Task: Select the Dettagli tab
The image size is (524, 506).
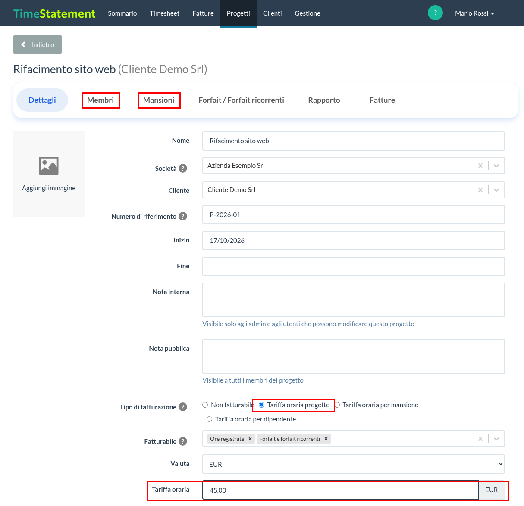Action: click(42, 100)
